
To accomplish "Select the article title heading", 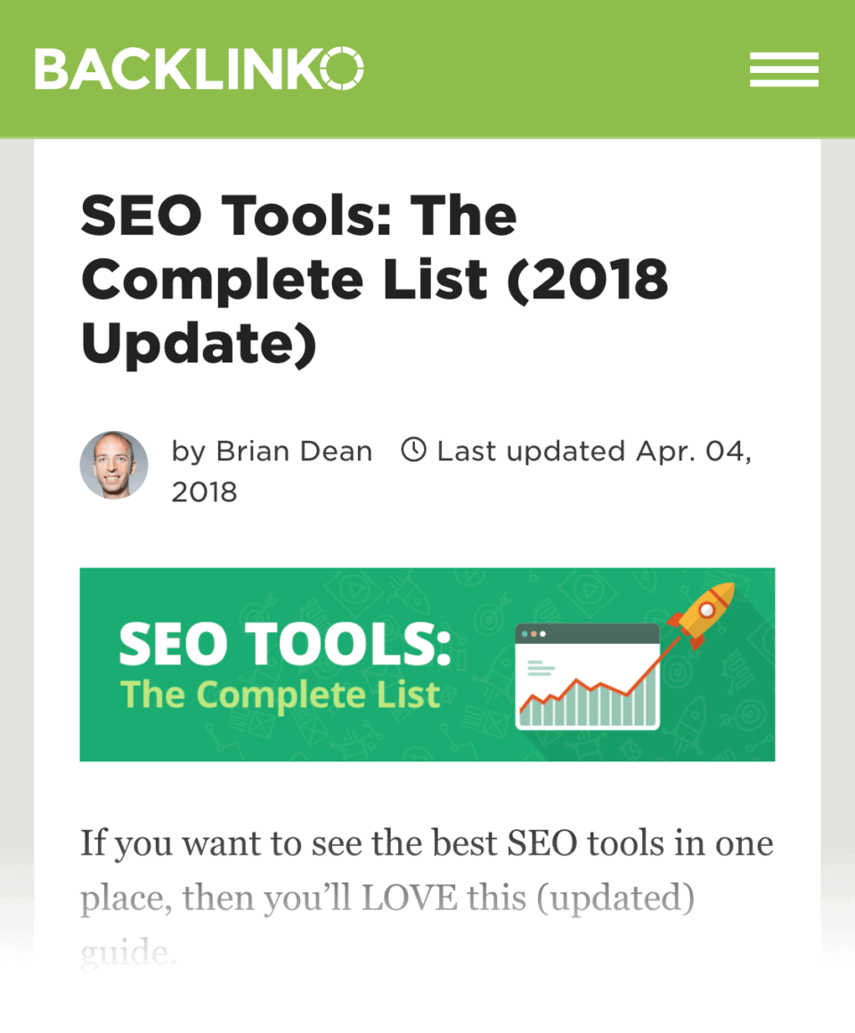I will tap(374, 279).
